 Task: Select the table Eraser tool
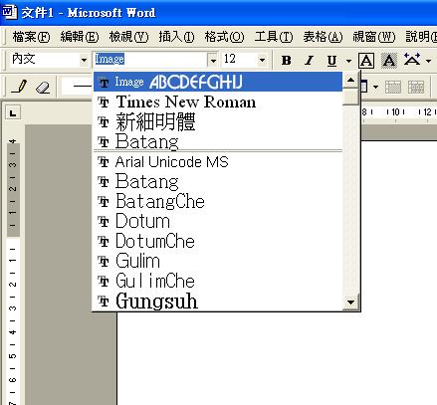[43, 87]
